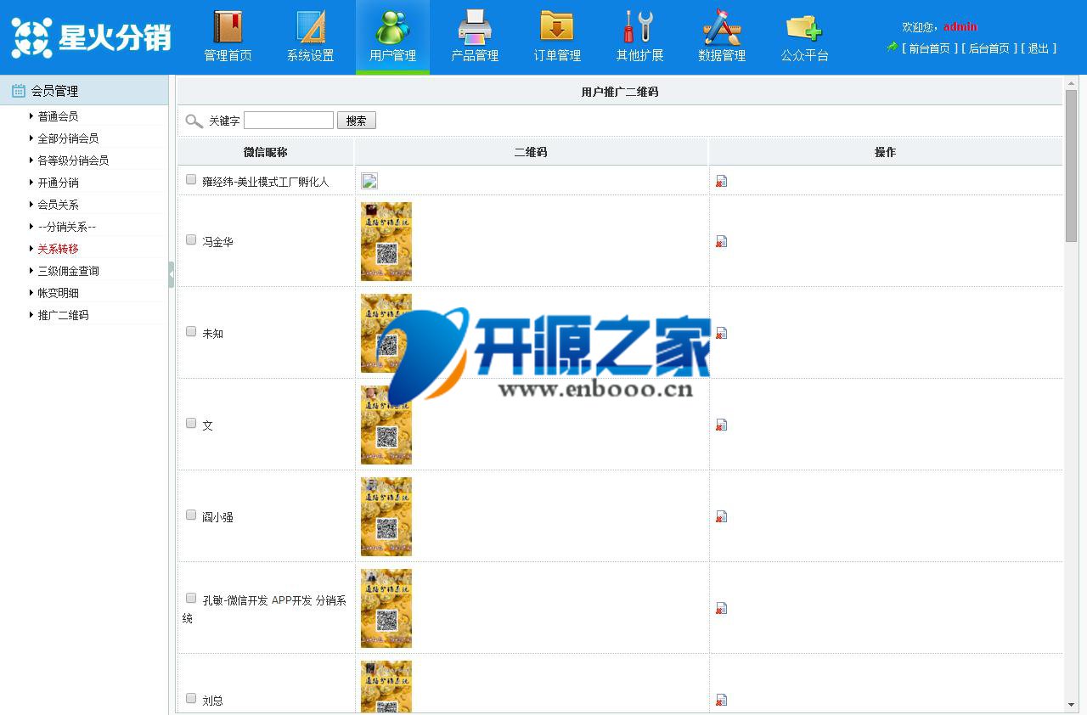Focus the 关键字 search input
Screen dimensions: 1087x715
(x=289, y=121)
